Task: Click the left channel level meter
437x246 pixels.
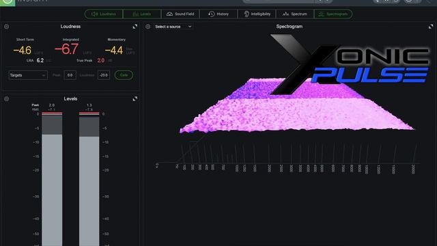Action: pyautogui.click(x=52, y=178)
